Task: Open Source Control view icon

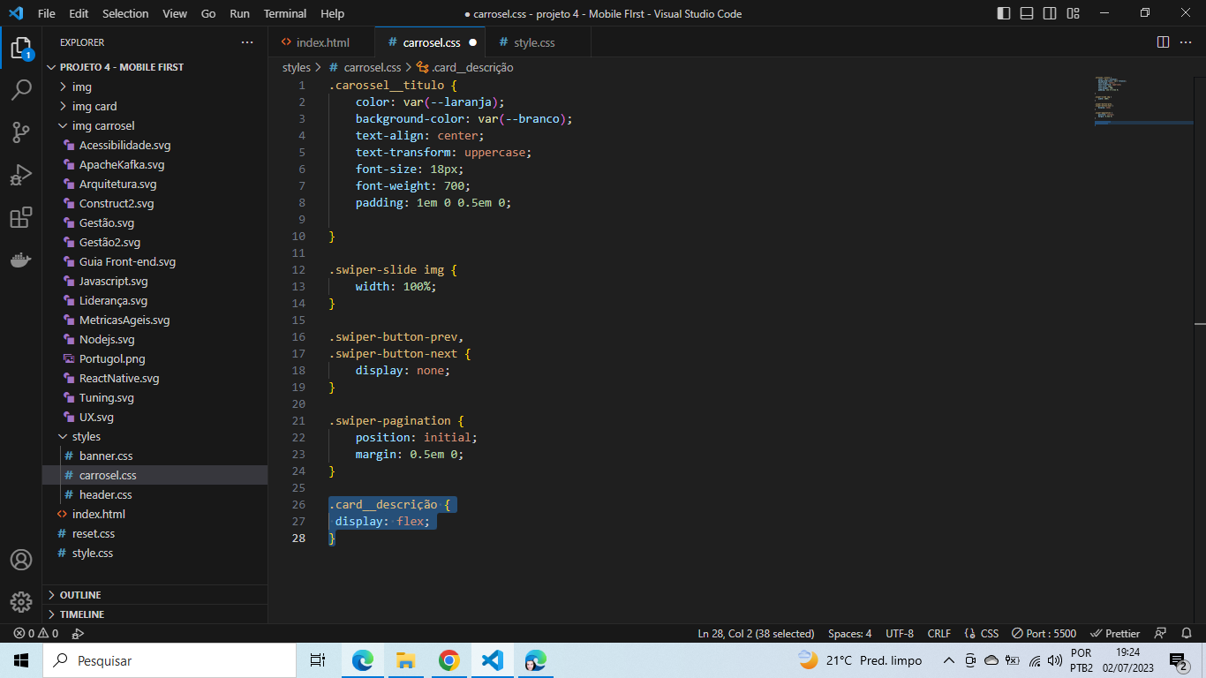Action: point(21,132)
